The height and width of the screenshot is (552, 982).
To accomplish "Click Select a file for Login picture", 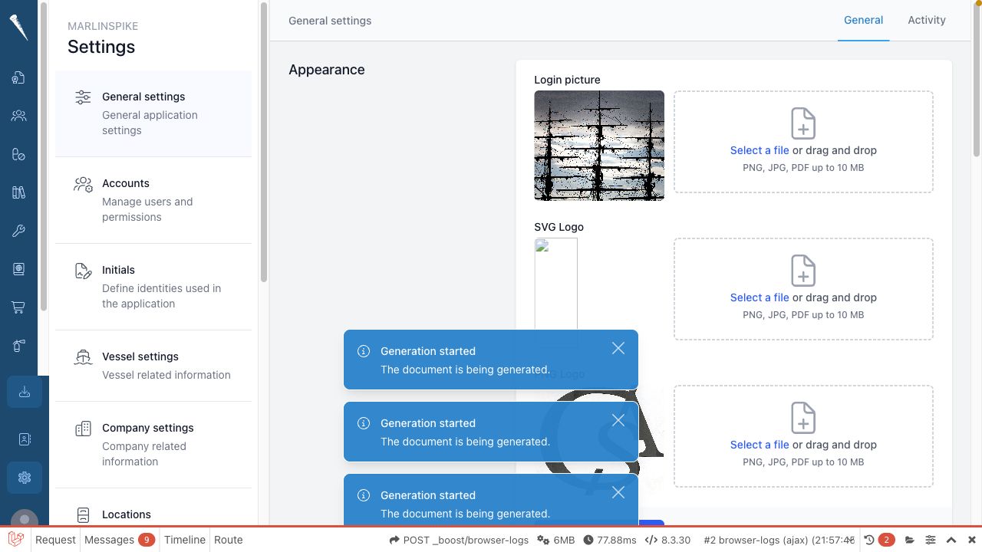I will (760, 150).
